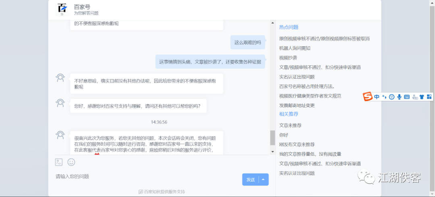
Task: Open Sogou soft keyboard icon
Action: coord(407,97)
